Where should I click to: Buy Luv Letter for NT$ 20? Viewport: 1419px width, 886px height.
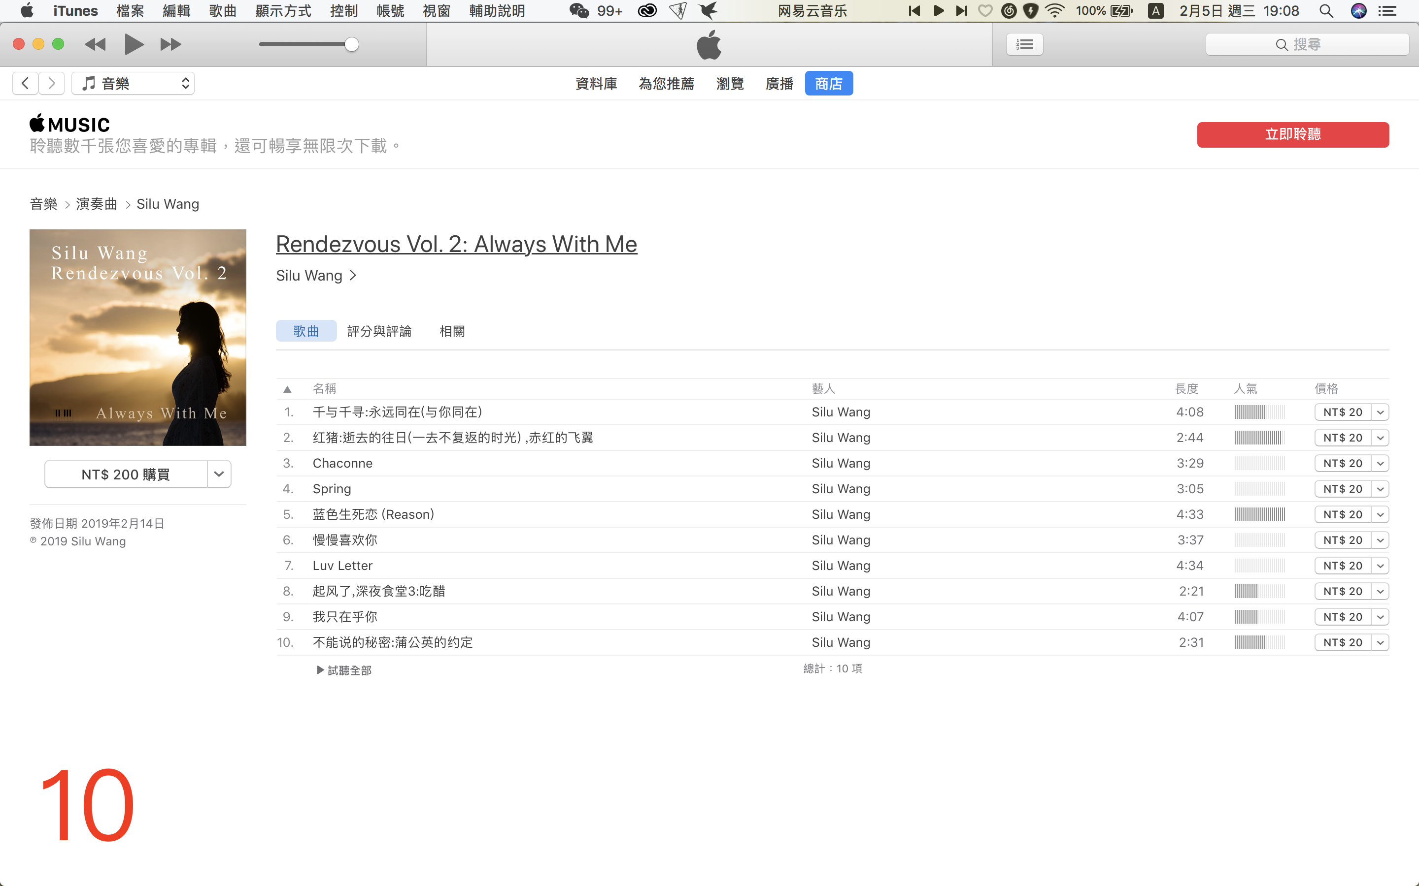click(x=1342, y=566)
